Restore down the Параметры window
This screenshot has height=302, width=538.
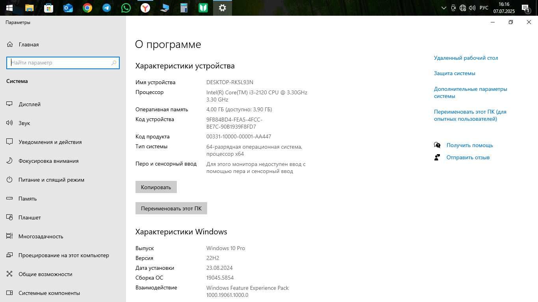tap(511, 22)
